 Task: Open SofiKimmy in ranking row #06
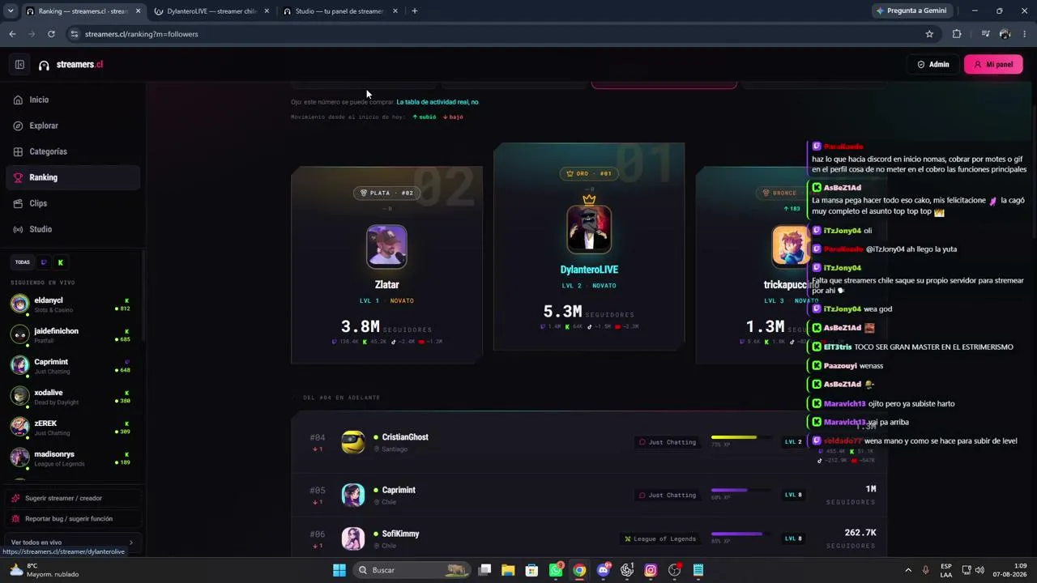coord(400,534)
